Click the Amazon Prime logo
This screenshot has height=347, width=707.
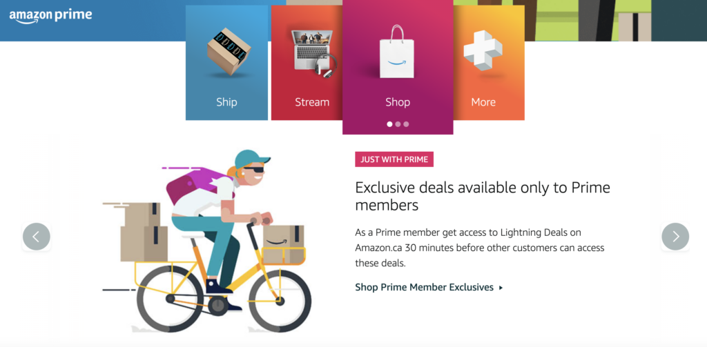(50, 16)
